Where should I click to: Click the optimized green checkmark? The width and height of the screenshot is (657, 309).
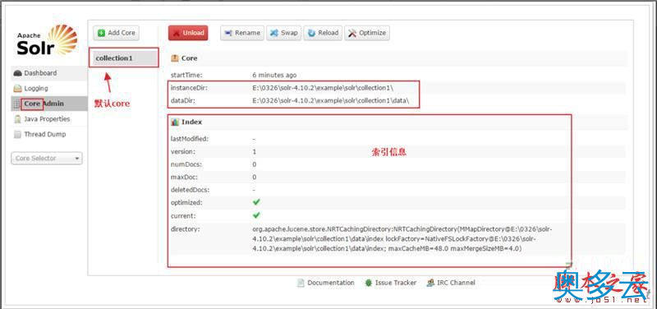click(x=256, y=202)
